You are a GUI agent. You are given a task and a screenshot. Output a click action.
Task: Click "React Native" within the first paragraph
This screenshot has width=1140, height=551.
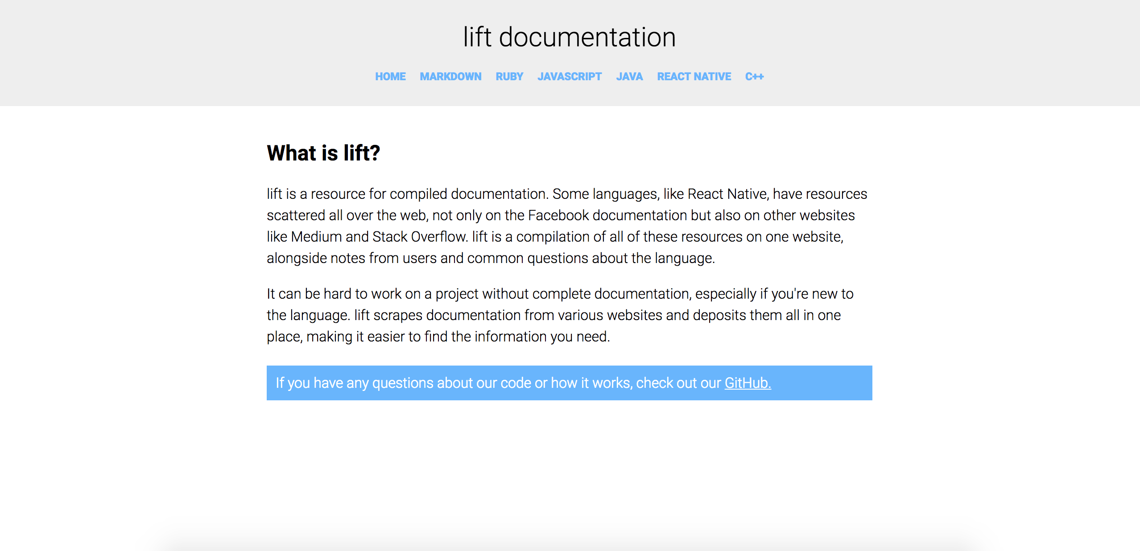point(727,194)
